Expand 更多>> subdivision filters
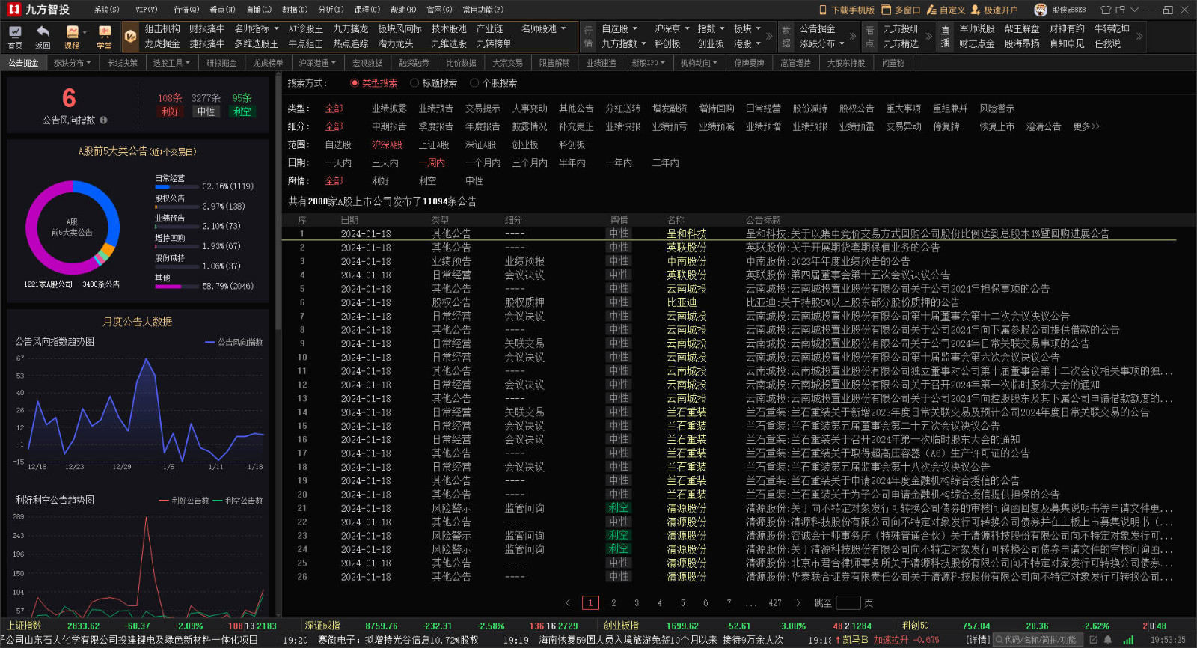Image resolution: width=1197 pixels, height=648 pixels. point(1086,126)
